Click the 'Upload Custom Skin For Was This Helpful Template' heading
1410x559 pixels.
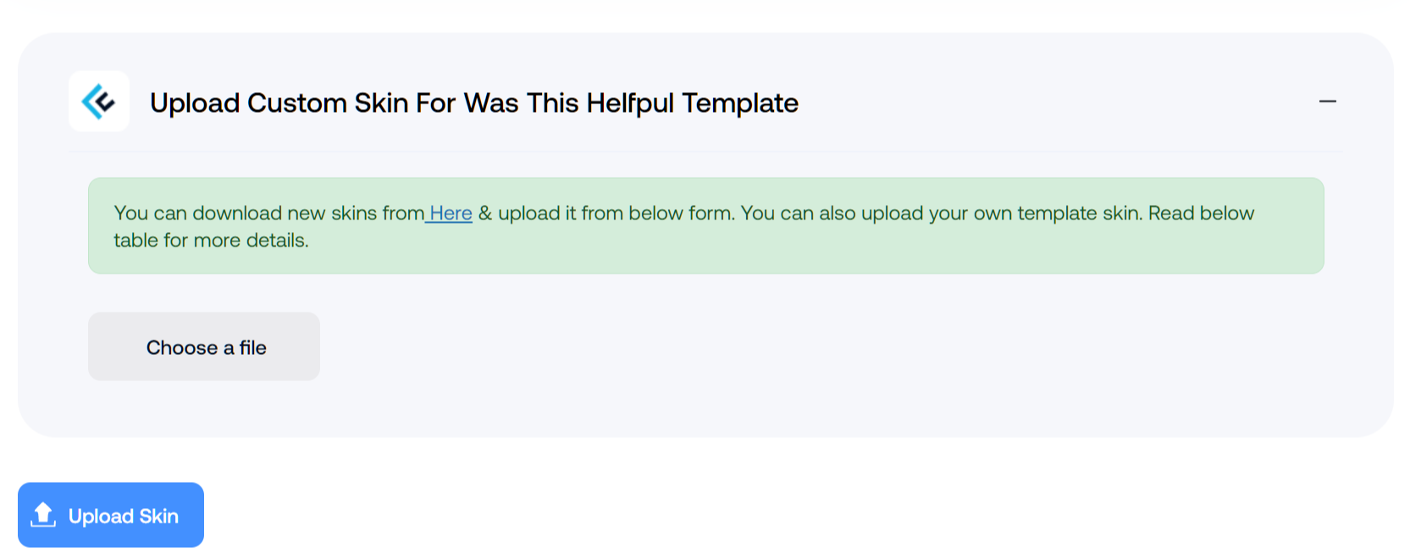[x=474, y=102]
